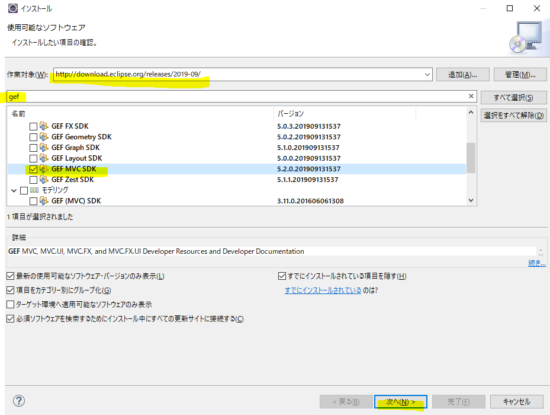
Task: Click the GEF (MVC) SDK feature icon
Action: point(44,201)
